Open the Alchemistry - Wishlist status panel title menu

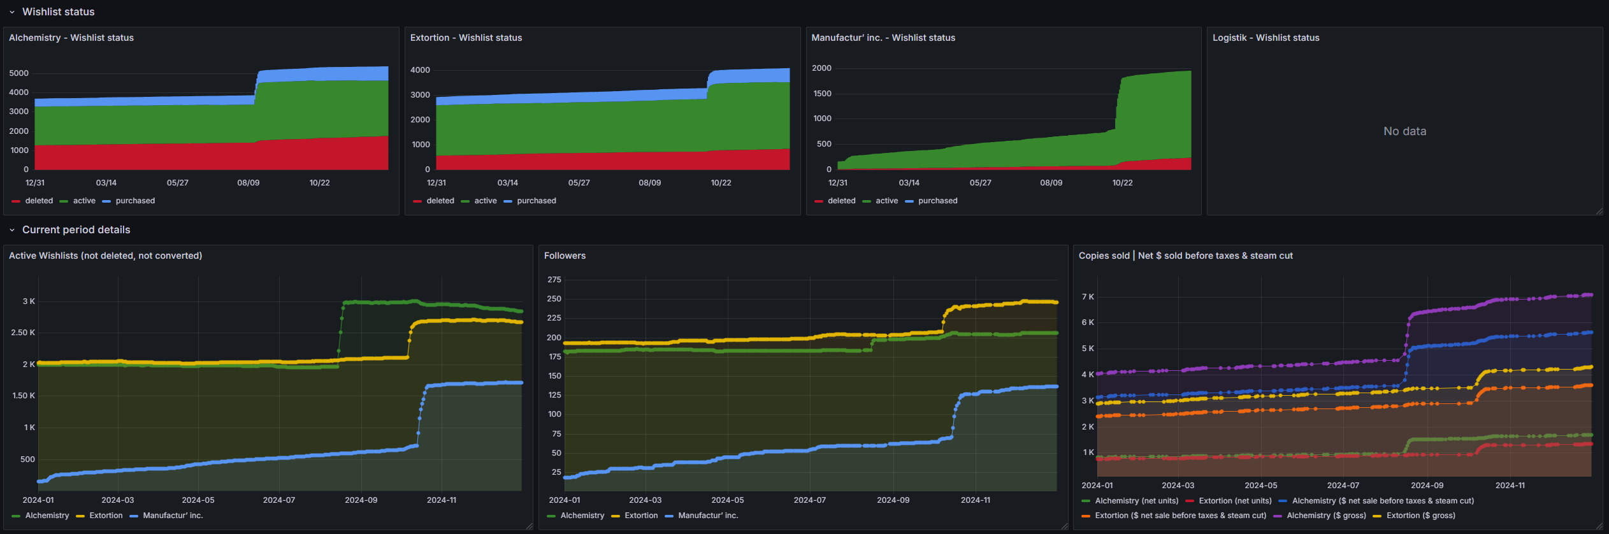click(71, 38)
